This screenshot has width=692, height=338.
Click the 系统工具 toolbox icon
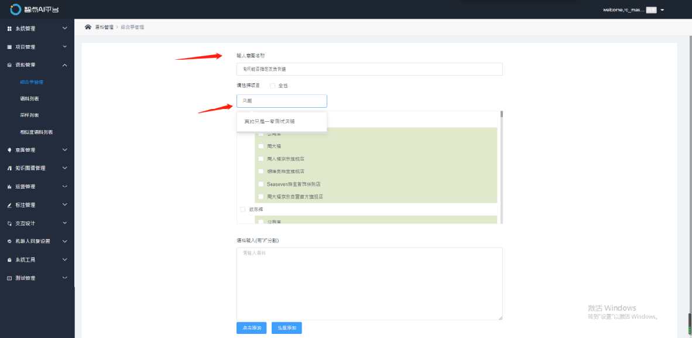[x=9, y=260]
